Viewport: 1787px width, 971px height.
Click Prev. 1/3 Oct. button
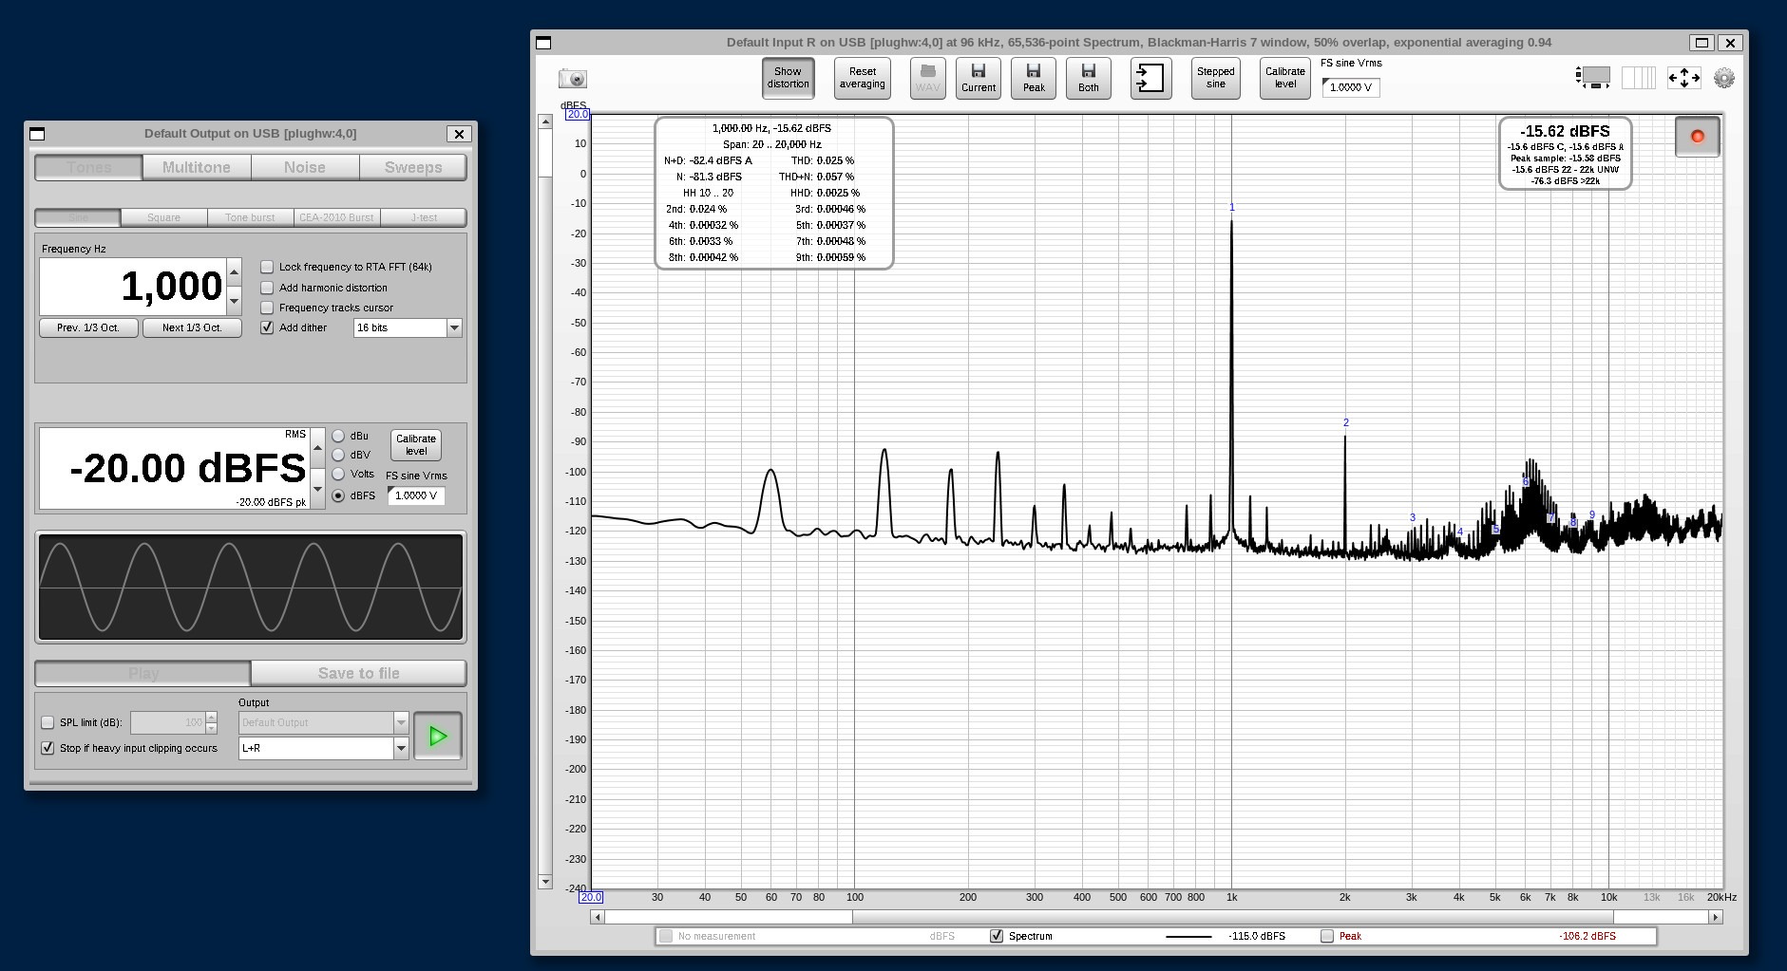(x=88, y=327)
